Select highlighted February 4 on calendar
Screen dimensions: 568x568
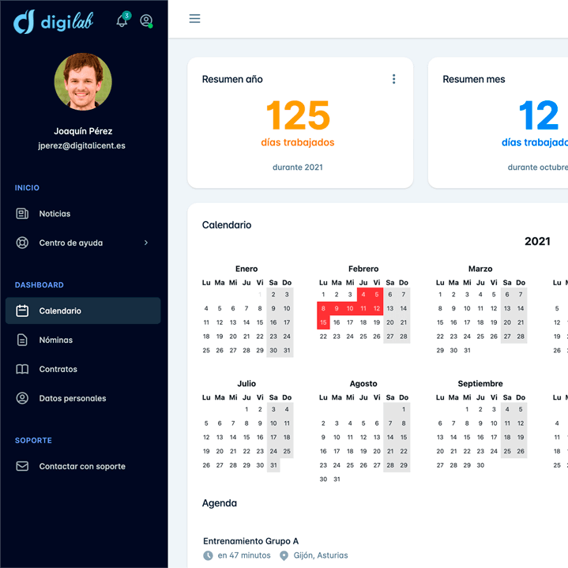tap(363, 295)
